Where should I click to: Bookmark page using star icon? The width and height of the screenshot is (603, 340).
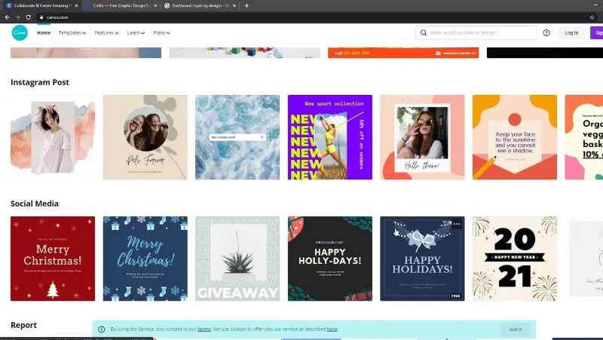point(592,17)
